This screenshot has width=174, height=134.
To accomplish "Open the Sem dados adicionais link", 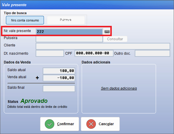I will point(119,88).
